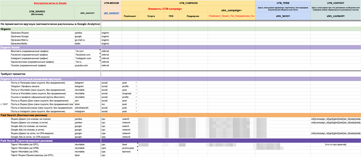Open placement dropdown for Посты в Телеграм row
Viewport: 361px width, 157px height.
tap(136, 83)
